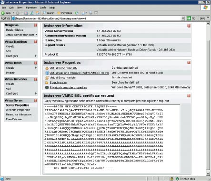211x181 pixels.
Task: Open the Search paths link
Action: pos(58,83)
